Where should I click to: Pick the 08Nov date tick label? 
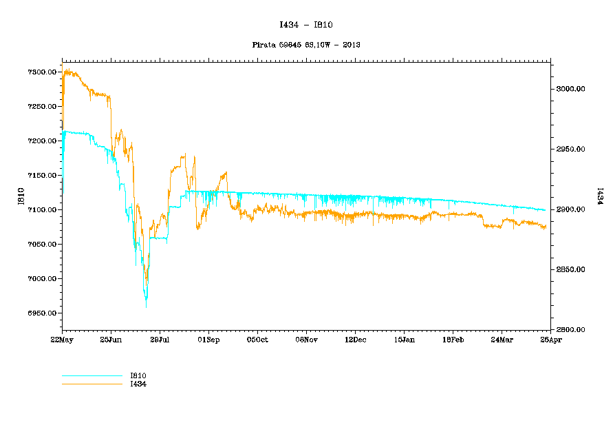(306, 340)
